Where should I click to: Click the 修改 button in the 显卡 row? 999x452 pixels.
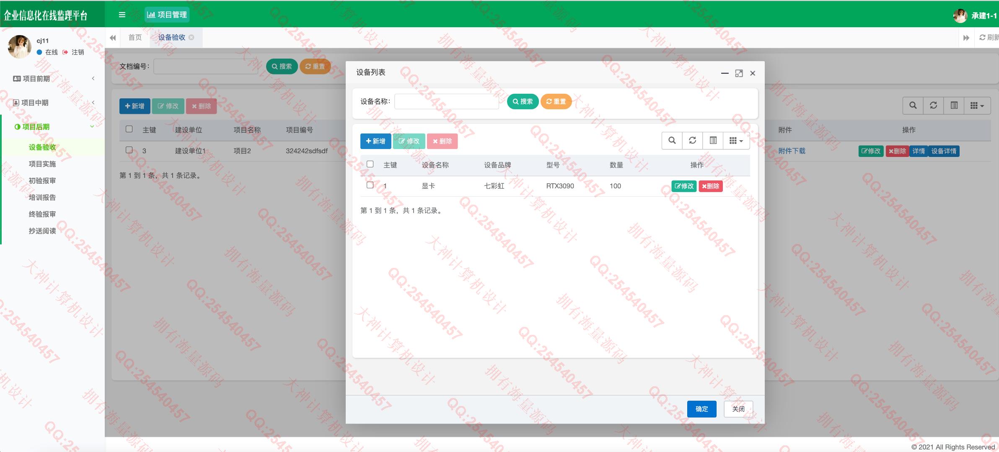point(684,186)
